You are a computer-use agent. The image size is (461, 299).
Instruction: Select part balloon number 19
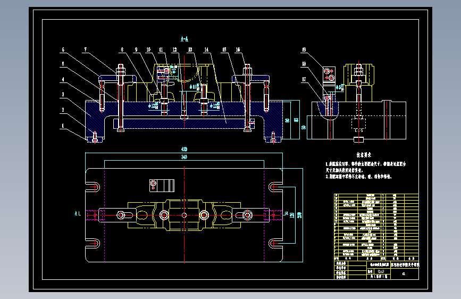click(304, 49)
